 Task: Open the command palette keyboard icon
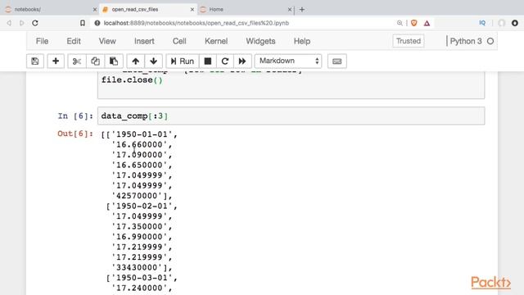(x=337, y=61)
